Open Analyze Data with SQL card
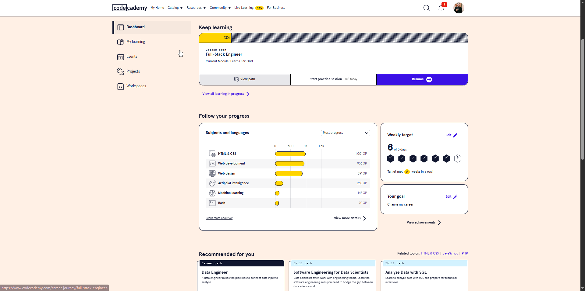 (425, 275)
